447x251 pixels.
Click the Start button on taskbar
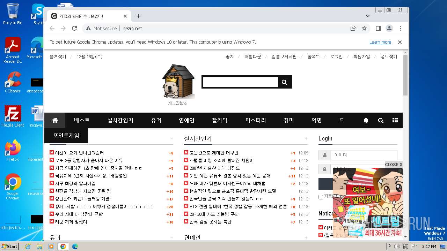click(x=9, y=246)
